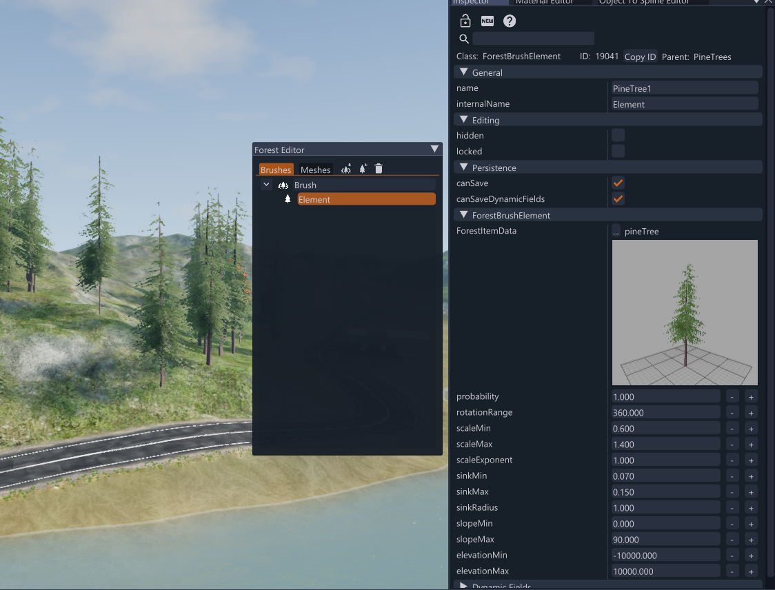775x590 pixels.
Task: Decrease elevationMax with minus button
Action: click(732, 571)
